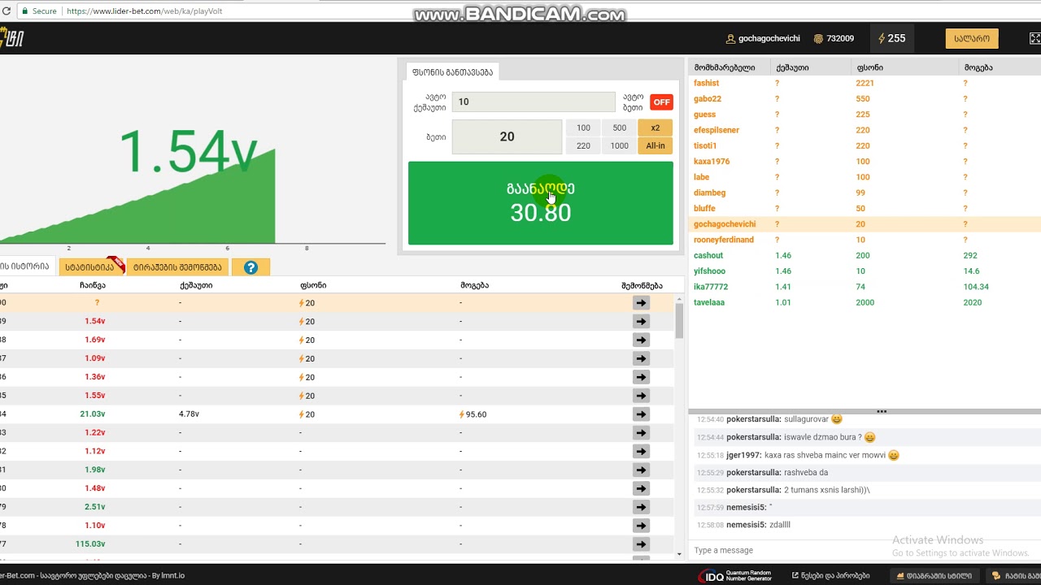This screenshot has width=1041, height=585.
Task: Open the cashier button (სალარო)
Action: coord(972,38)
